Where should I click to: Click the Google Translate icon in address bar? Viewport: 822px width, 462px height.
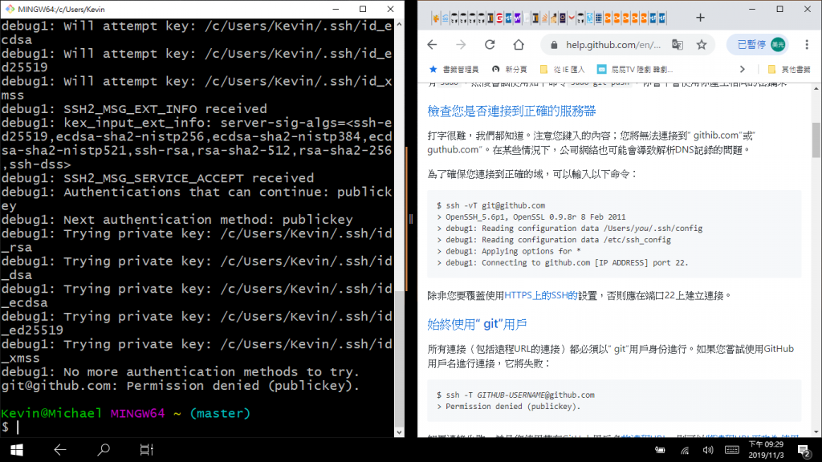pos(678,45)
